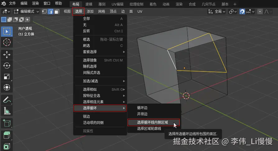Open the 网格 header menu

(x=102, y=11)
